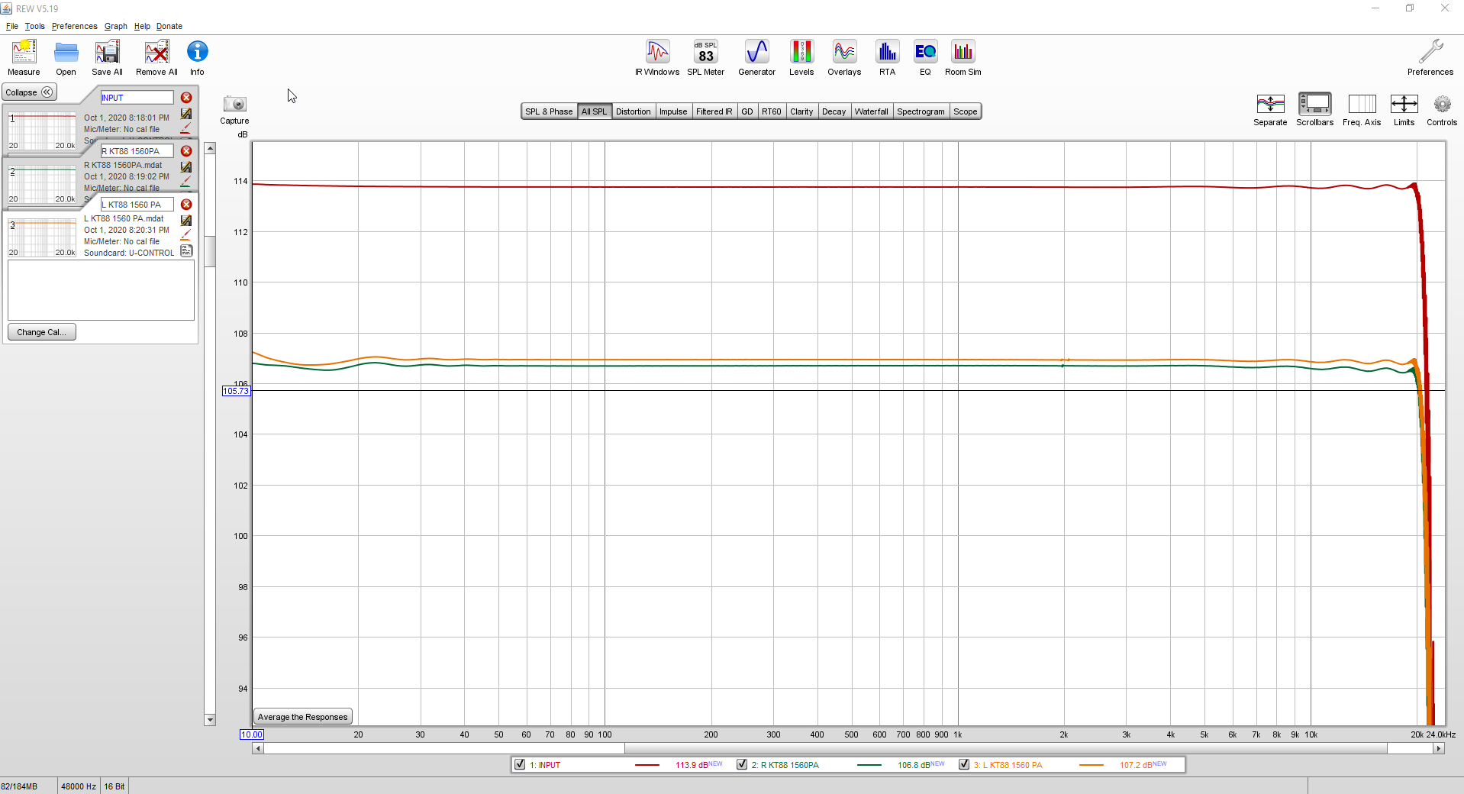Open the Graph menu
Screen dimensions: 1464x794
coord(116,26)
